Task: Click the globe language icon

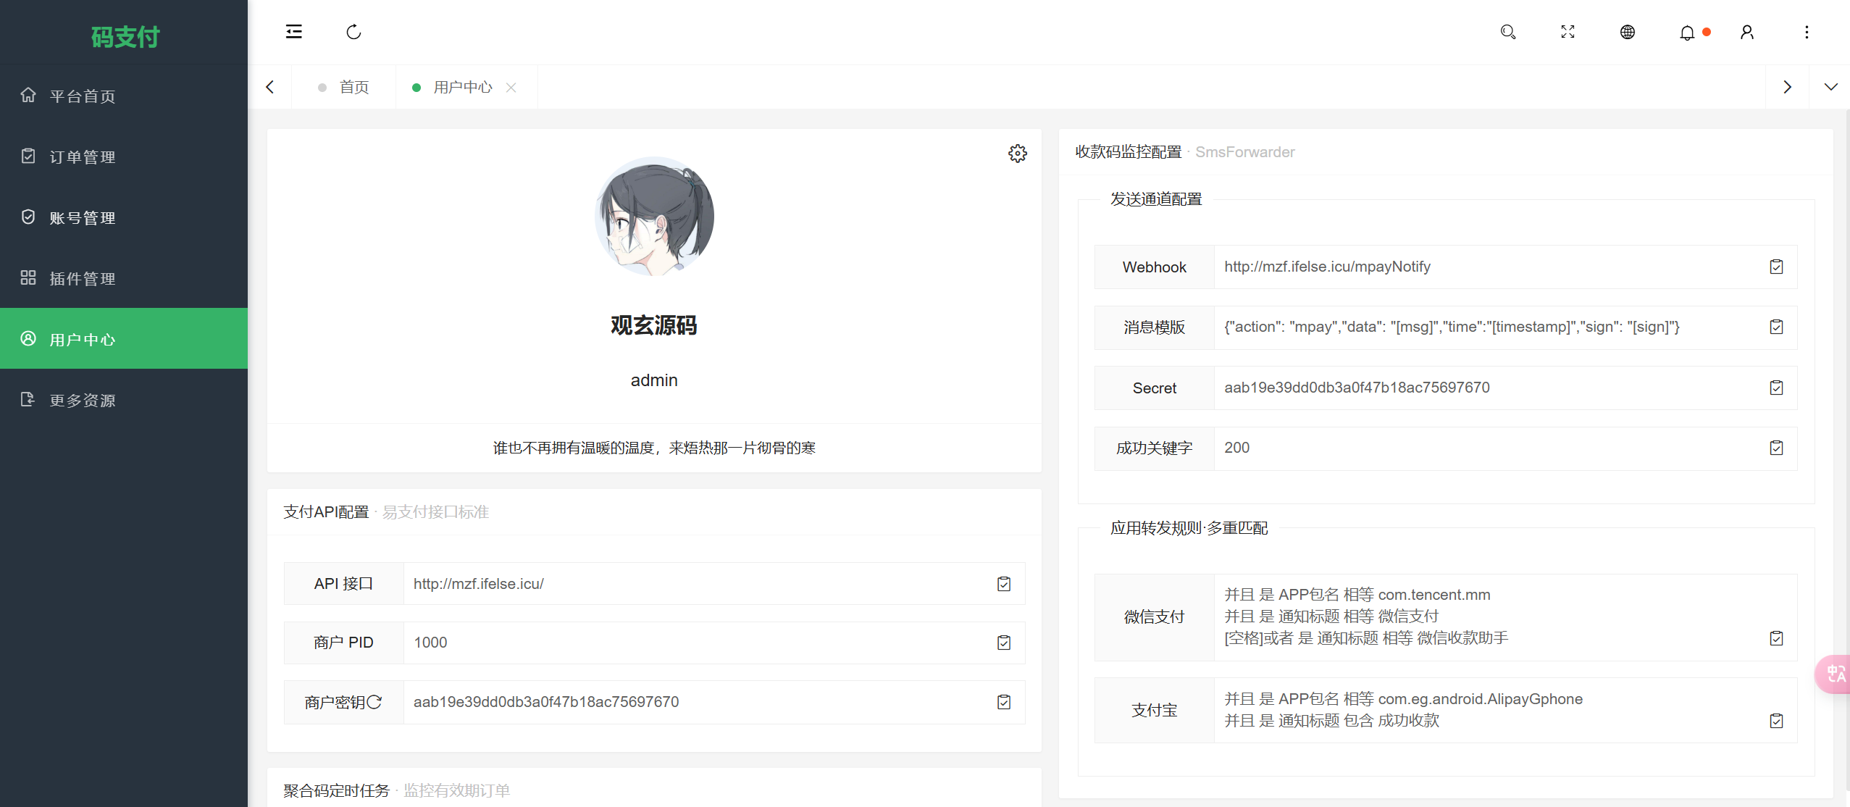Action: coord(1628,32)
